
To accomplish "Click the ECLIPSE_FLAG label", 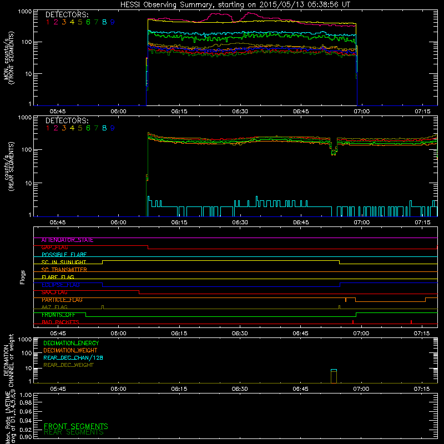I will [x=60, y=285].
